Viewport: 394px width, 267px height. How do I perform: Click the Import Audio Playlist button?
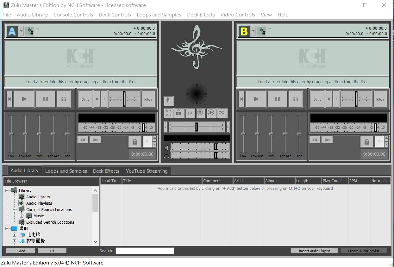pos(314,251)
